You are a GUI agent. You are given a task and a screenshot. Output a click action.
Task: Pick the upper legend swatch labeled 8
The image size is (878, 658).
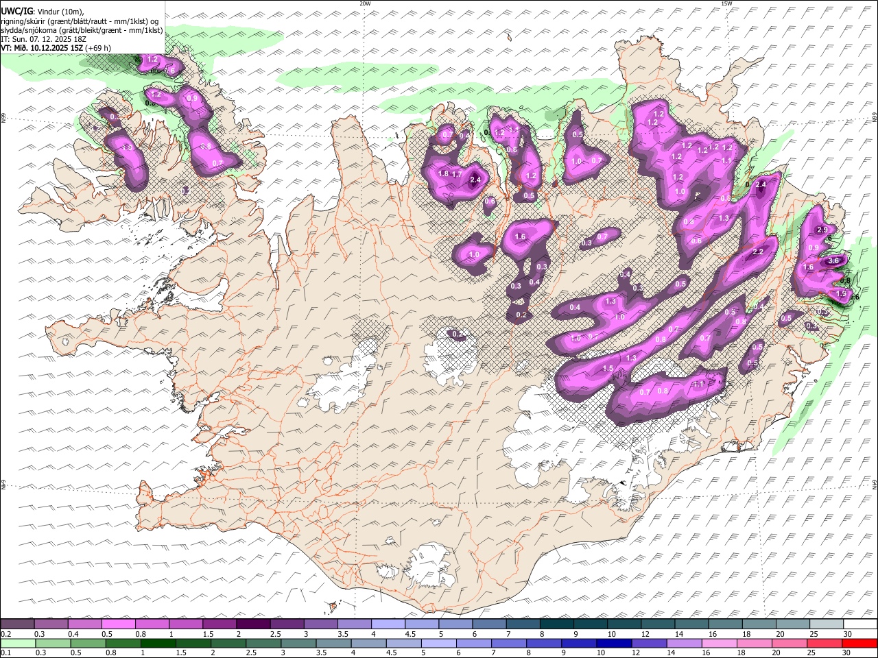click(x=557, y=624)
